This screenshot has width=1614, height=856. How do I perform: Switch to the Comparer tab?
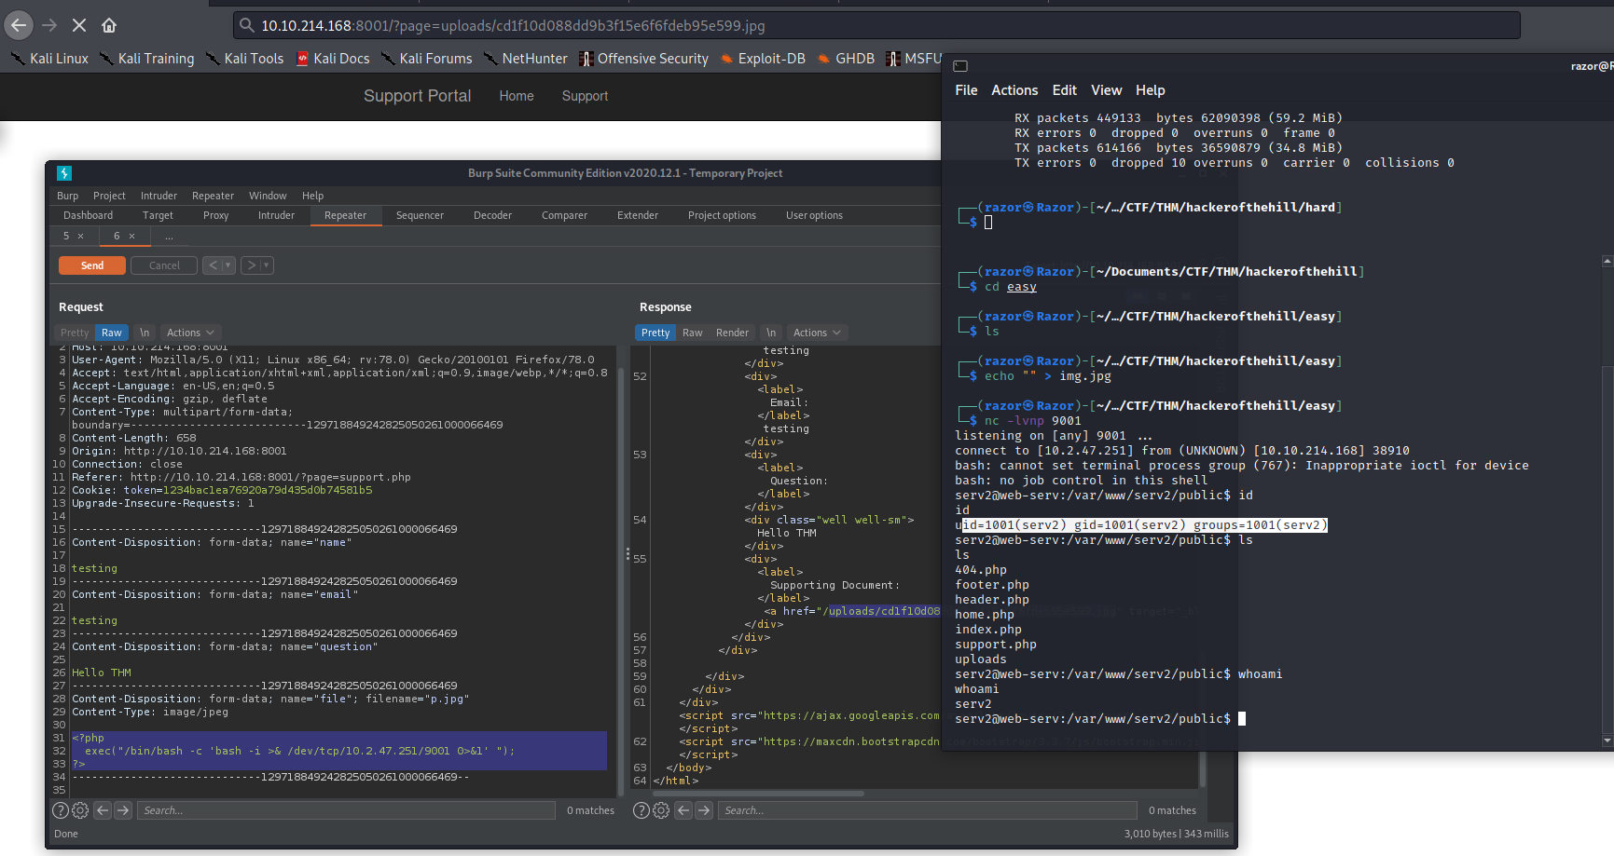pyautogui.click(x=564, y=215)
